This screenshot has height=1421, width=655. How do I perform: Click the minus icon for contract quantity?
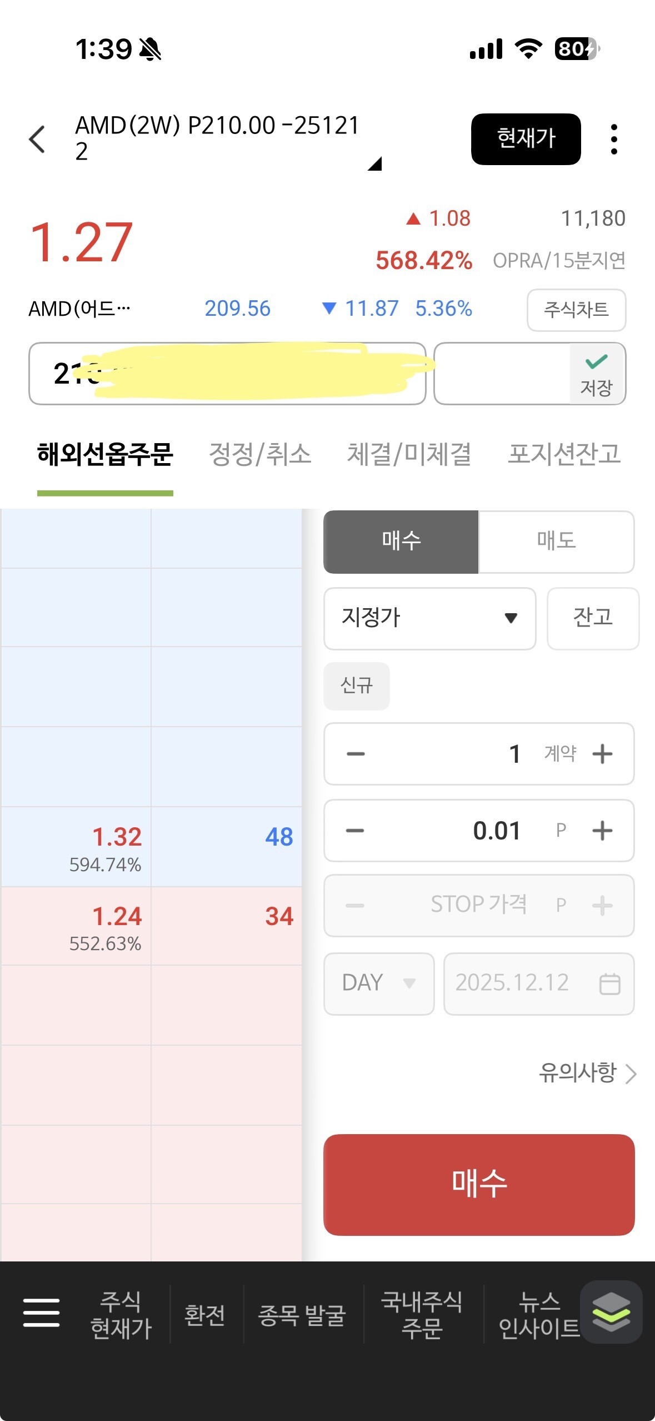point(356,754)
